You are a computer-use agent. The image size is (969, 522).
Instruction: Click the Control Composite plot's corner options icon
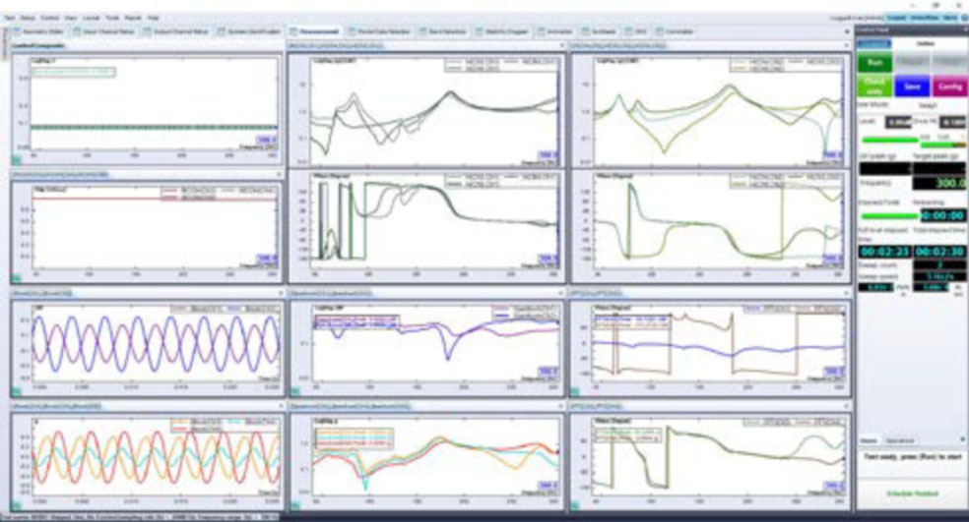pos(17,157)
